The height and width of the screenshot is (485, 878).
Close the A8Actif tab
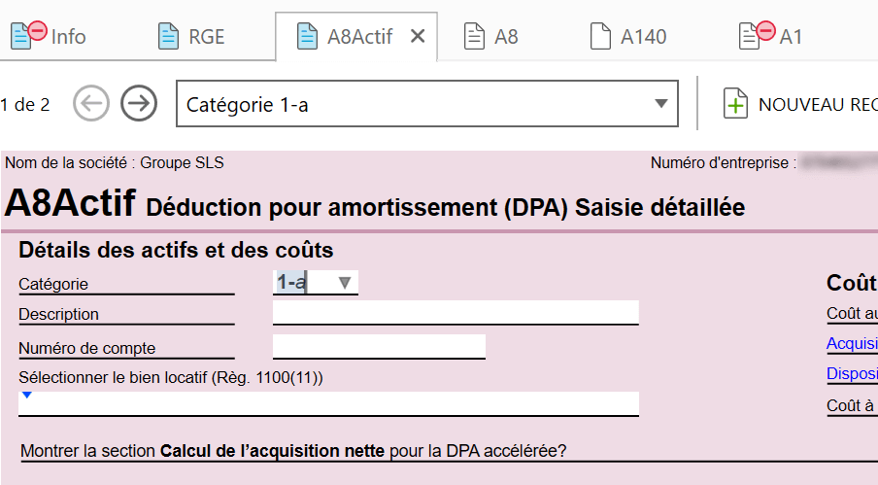pyautogui.click(x=418, y=36)
